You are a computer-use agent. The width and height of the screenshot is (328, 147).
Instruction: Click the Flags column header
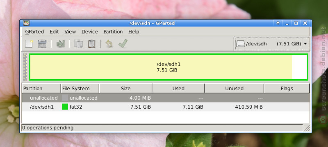pos(287,89)
